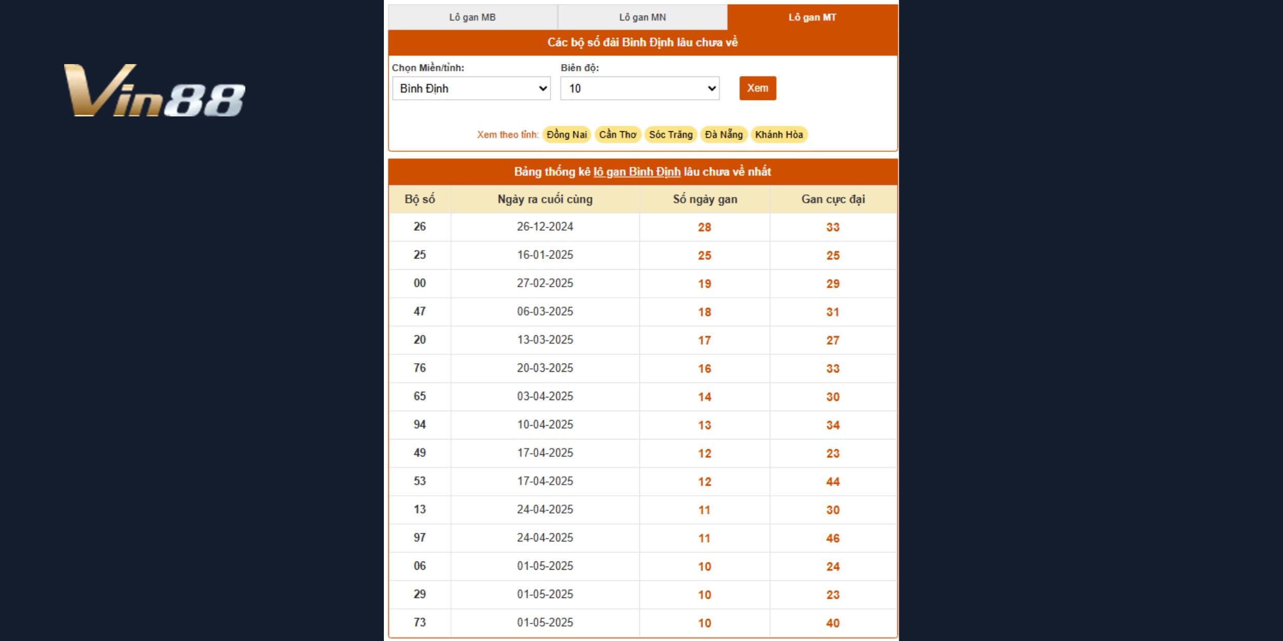Click the Xem button
1283x641 pixels.
click(x=757, y=88)
